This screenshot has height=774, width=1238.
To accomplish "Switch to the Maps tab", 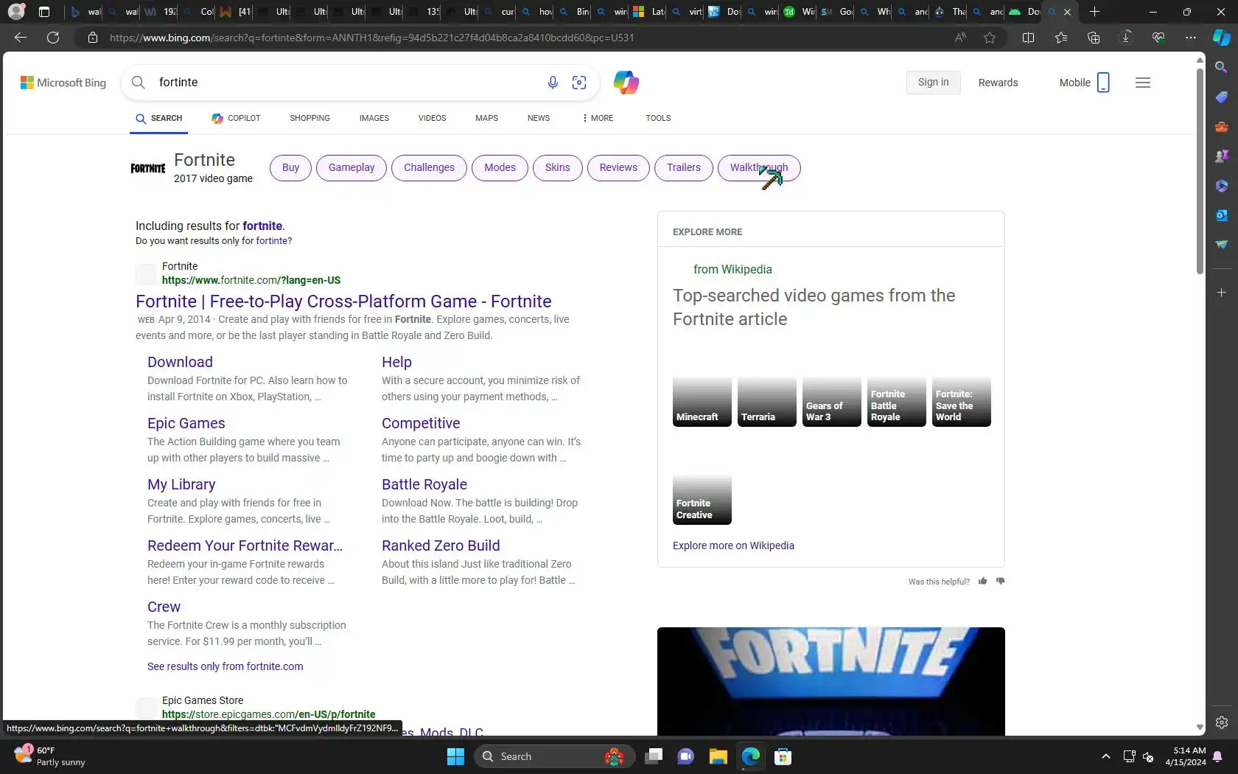I will (x=486, y=118).
